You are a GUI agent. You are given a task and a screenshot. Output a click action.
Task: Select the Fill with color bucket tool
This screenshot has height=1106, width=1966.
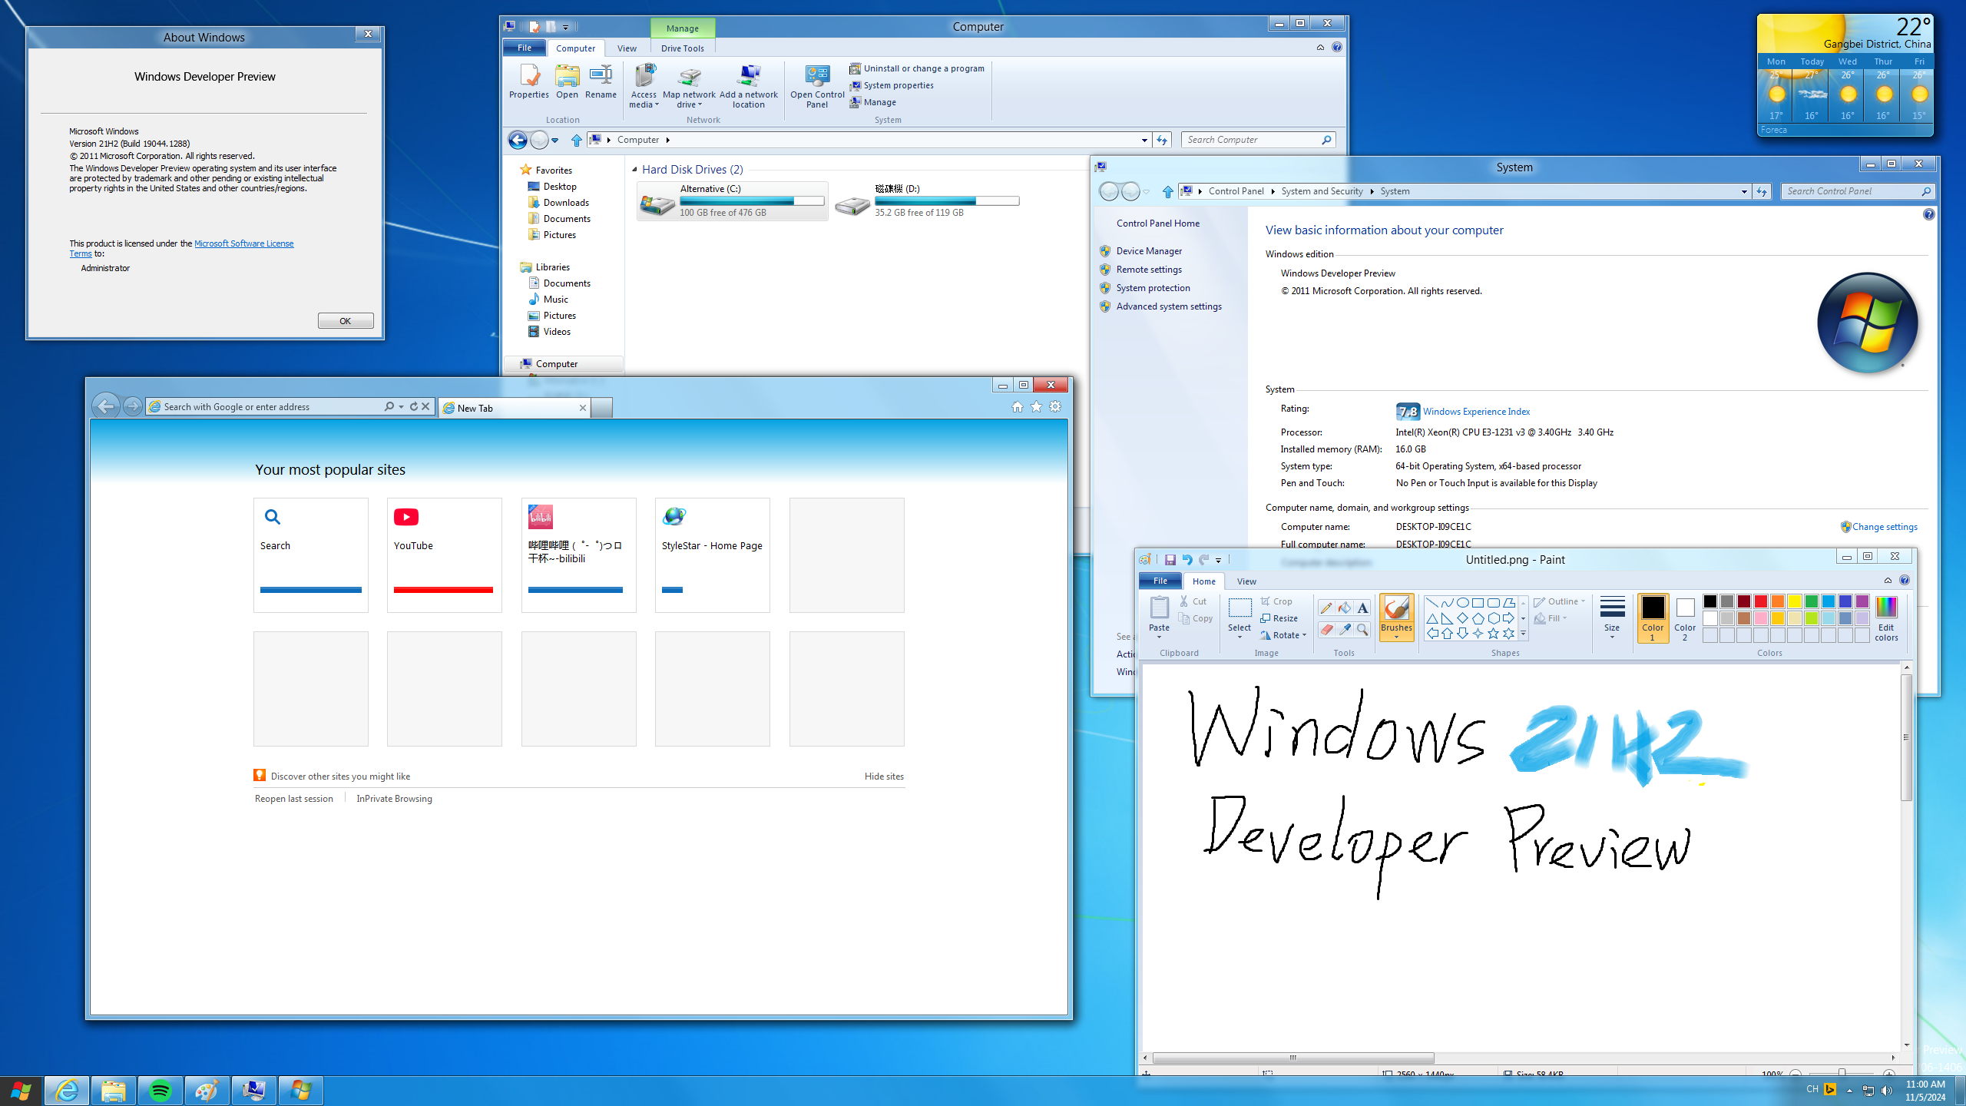click(x=1344, y=608)
